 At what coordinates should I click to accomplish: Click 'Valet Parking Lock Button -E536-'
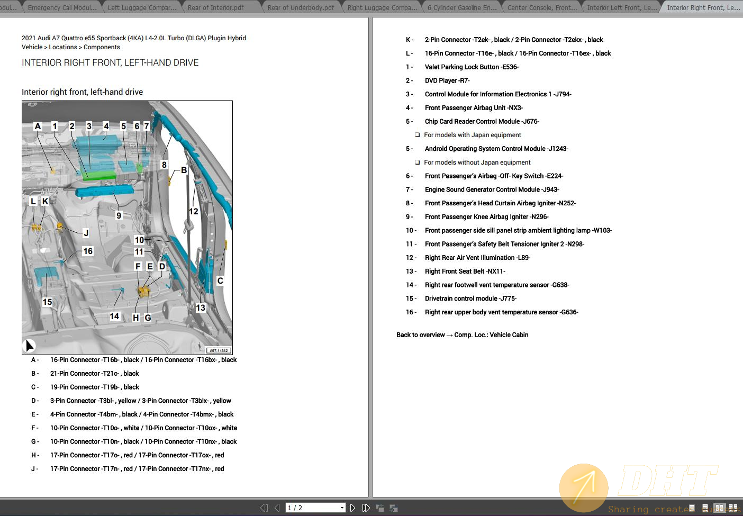point(472,67)
